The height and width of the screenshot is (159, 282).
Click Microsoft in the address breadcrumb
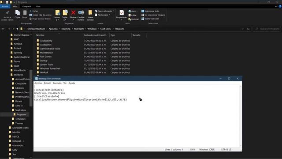pos(79,29)
